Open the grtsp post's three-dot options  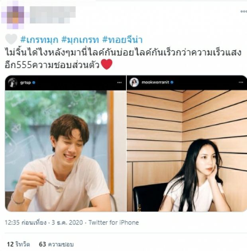[x=119, y=83]
